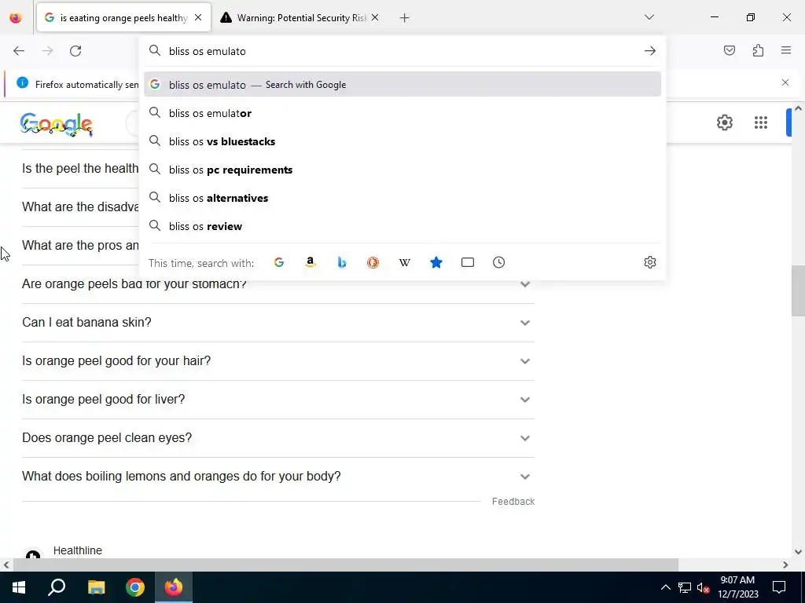Viewport: 805px width, 603px height.
Task: Open the "Is the peel the health" question
Action: (80, 168)
